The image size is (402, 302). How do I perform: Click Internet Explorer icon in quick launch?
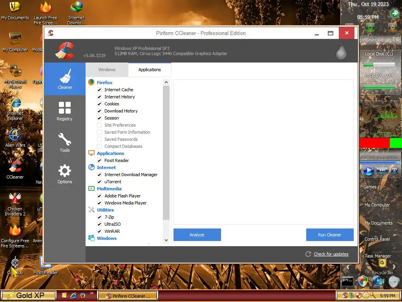tap(73, 296)
